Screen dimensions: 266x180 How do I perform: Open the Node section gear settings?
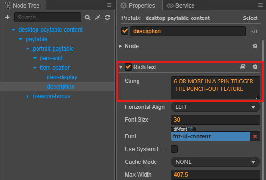point(255,46)
